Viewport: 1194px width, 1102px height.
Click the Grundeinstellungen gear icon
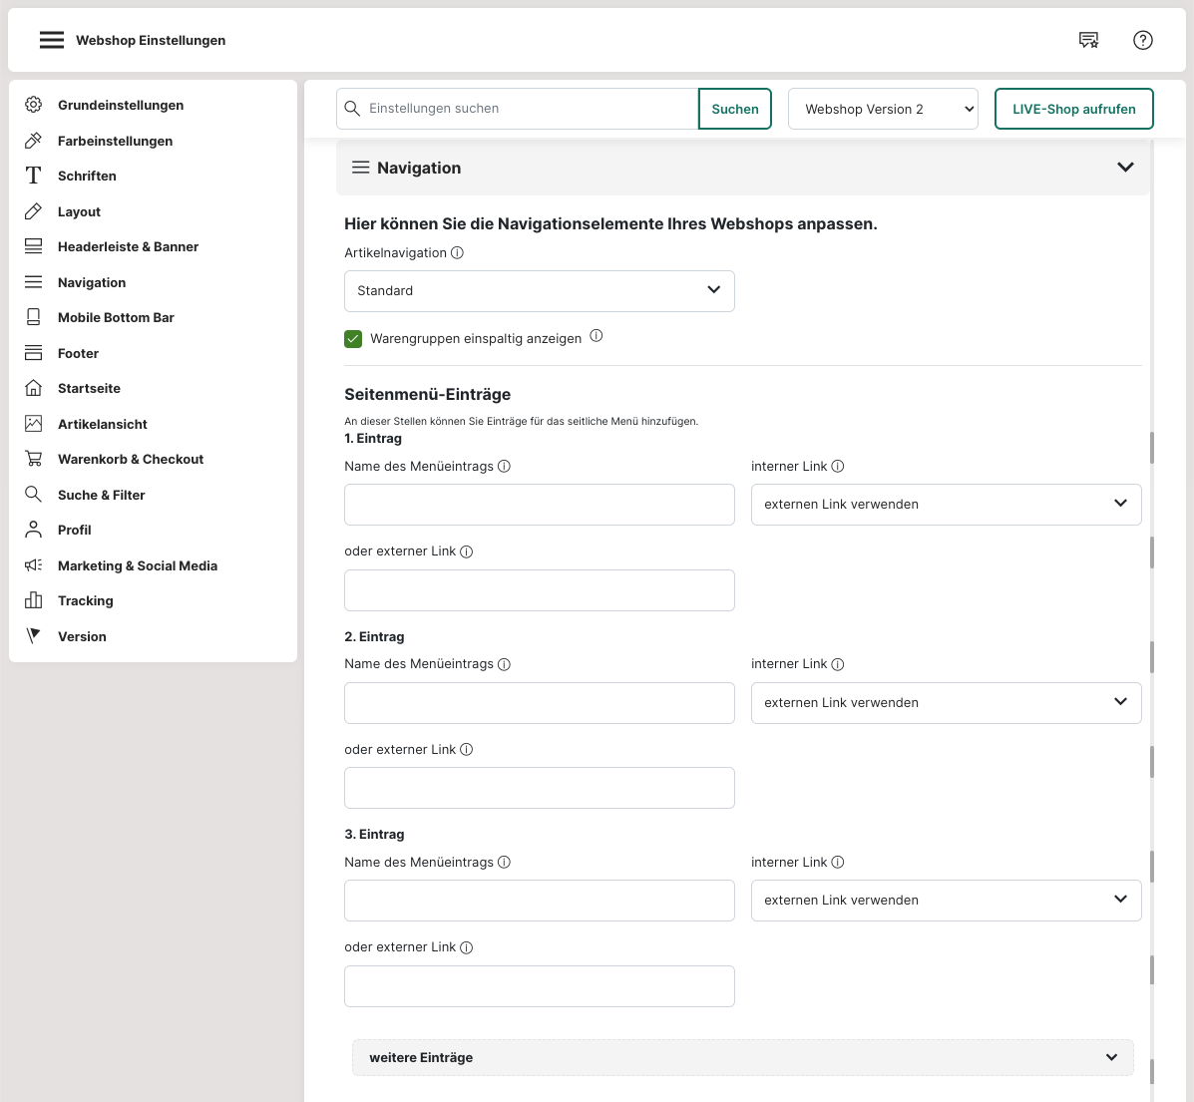pos(34,105)
